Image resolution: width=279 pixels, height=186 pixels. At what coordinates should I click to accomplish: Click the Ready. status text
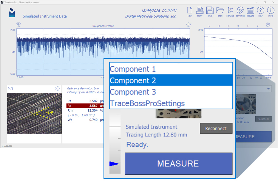pos(137,144)
